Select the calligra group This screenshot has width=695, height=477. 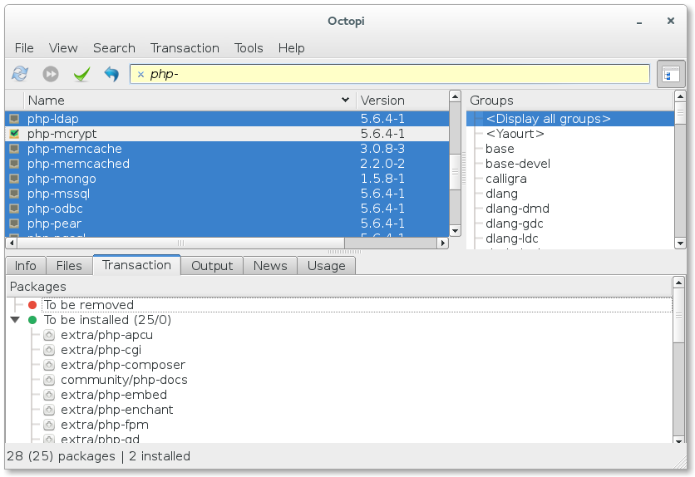coord(505,179)
